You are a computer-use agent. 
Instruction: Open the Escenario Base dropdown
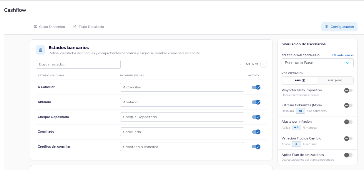point(318,63)
